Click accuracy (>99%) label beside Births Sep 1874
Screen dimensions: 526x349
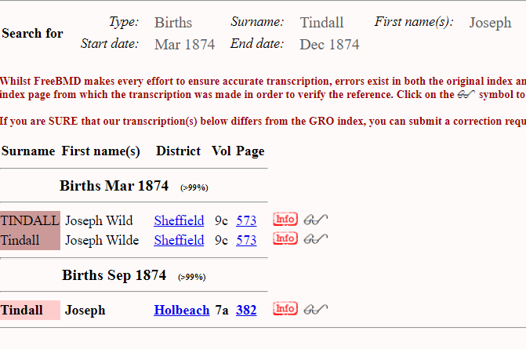click(192, 277)
